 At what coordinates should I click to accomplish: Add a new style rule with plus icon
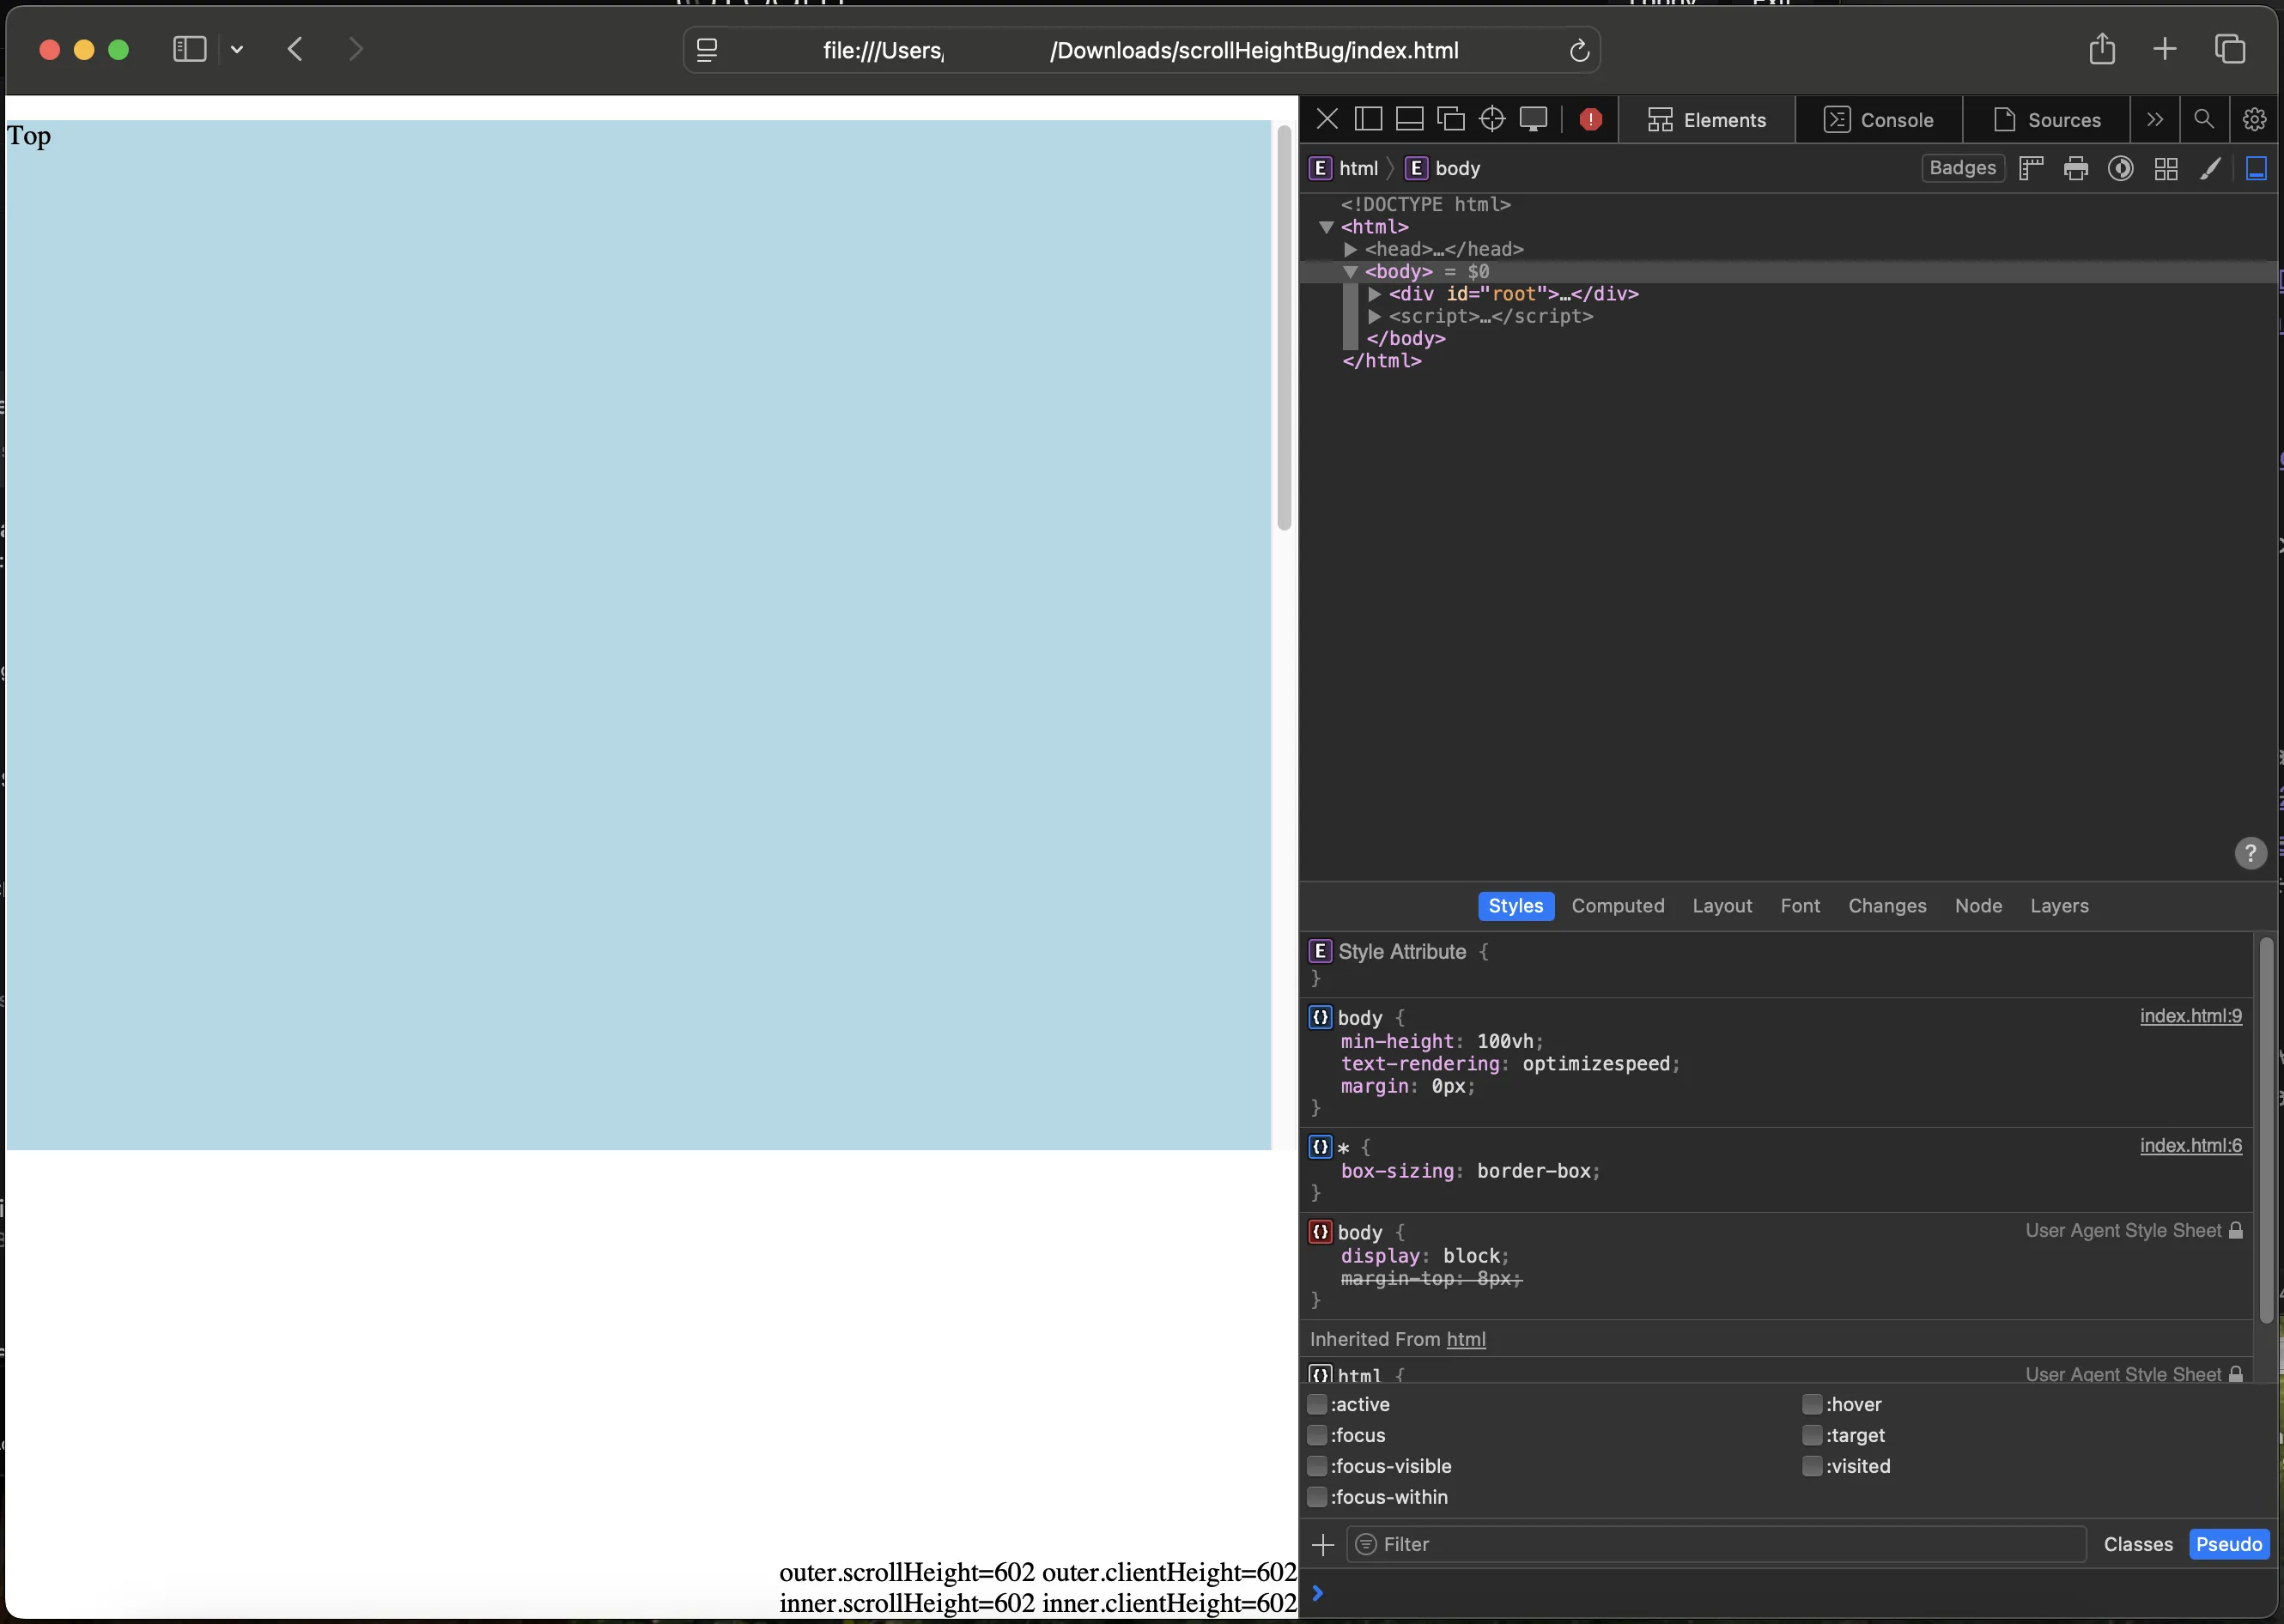(x=1322, y=1545)
